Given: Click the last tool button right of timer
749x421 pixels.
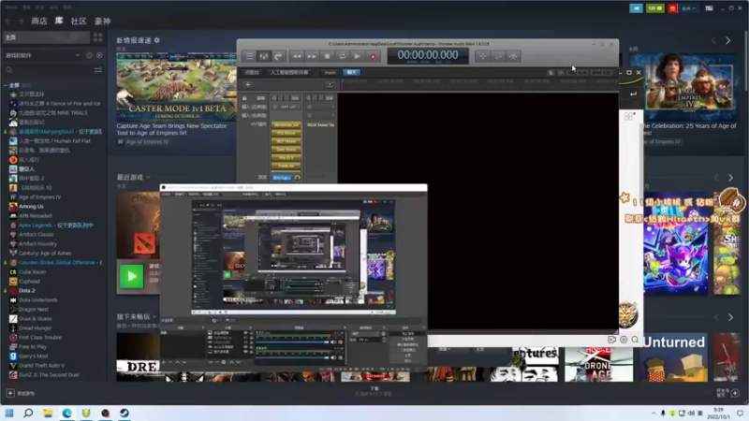Looking at the screenshot, I should point(513,56).
